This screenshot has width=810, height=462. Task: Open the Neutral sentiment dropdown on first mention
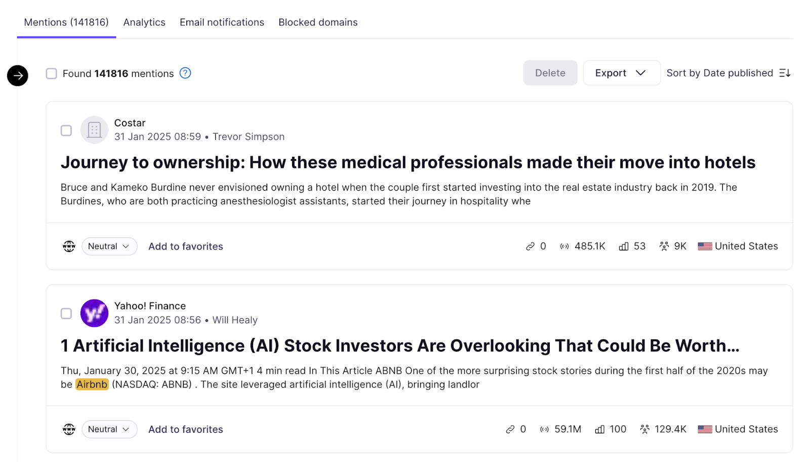109,246
